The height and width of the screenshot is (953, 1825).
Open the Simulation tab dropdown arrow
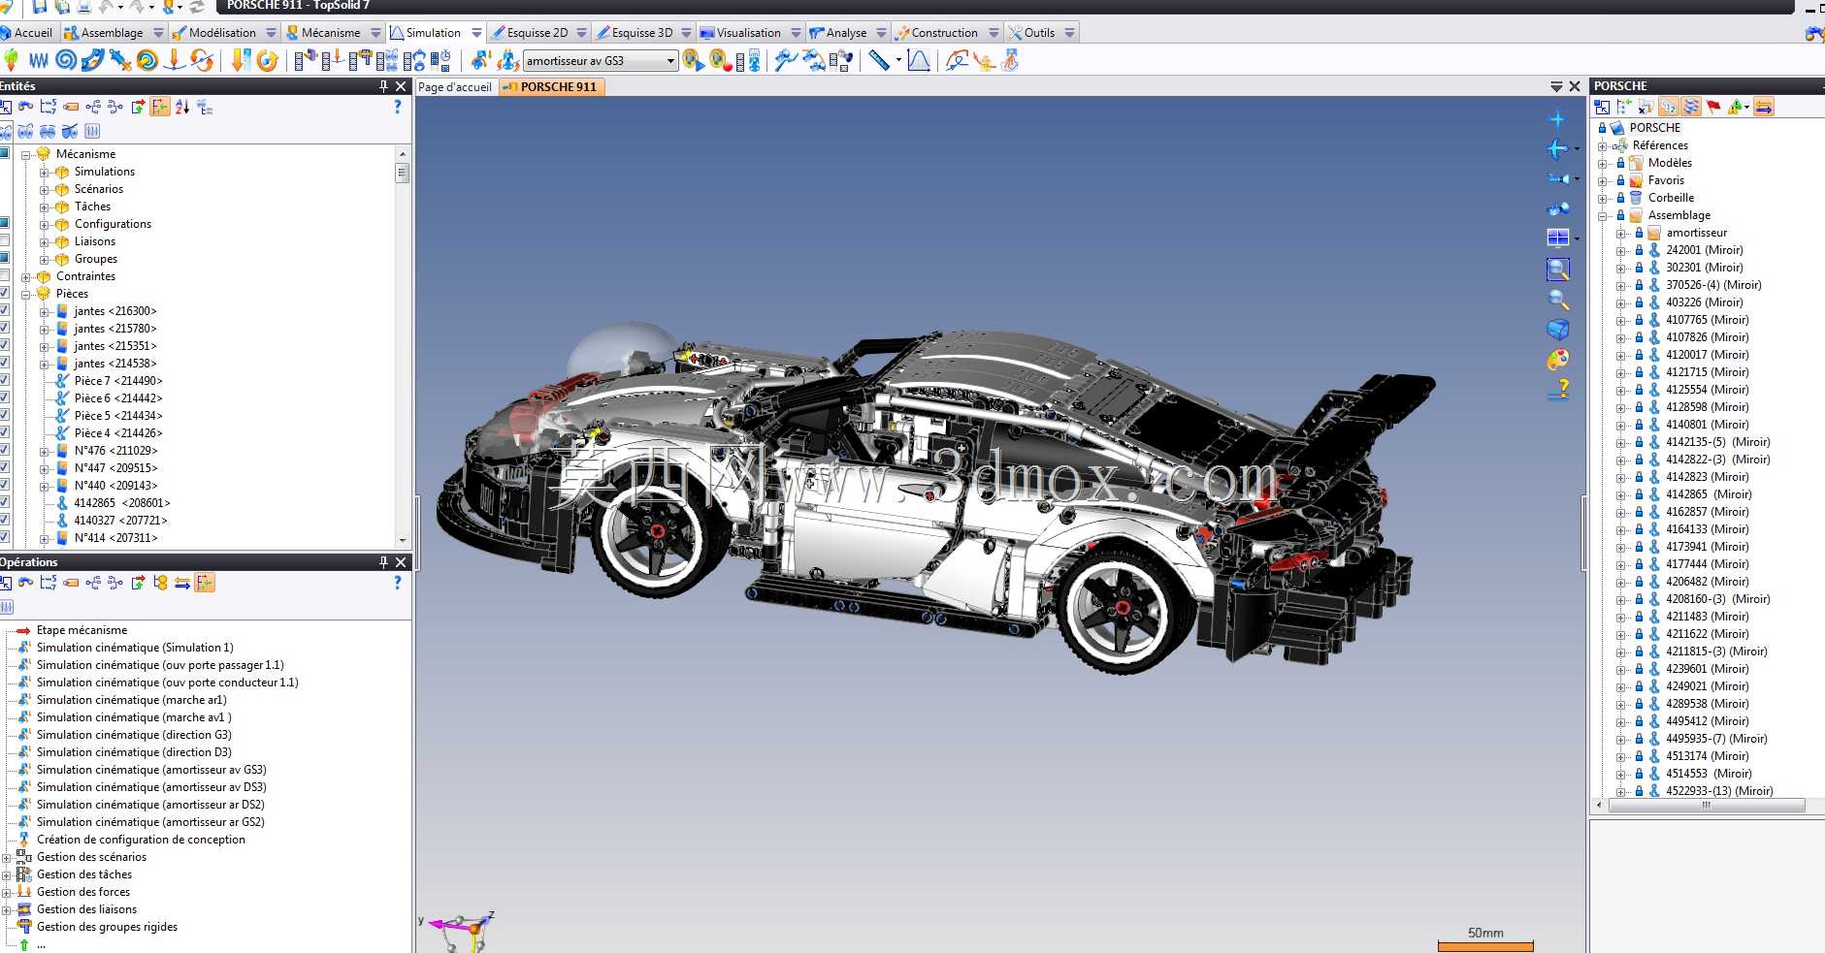coord(476,33)
